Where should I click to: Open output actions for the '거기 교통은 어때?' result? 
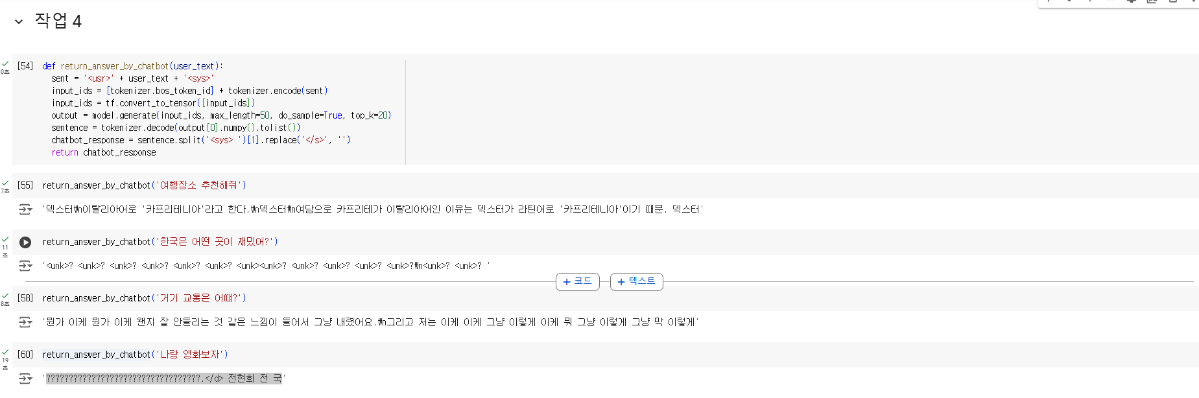click(25, 322)
